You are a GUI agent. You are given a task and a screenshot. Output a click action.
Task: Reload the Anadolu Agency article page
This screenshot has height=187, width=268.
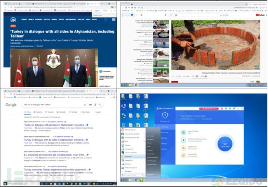[x=11, y=7]
